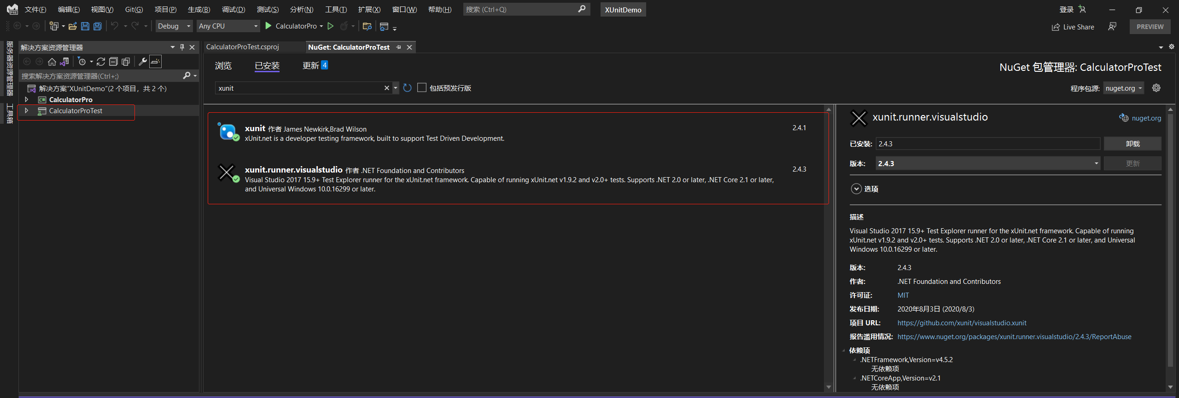Screen dimensions: 1179x398
Task: Click the New Project toolbar icon
Action: point(54,26)
